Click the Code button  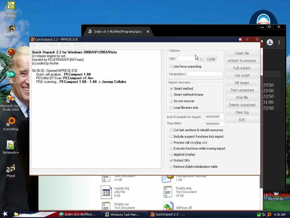click(x=211, y=59)
